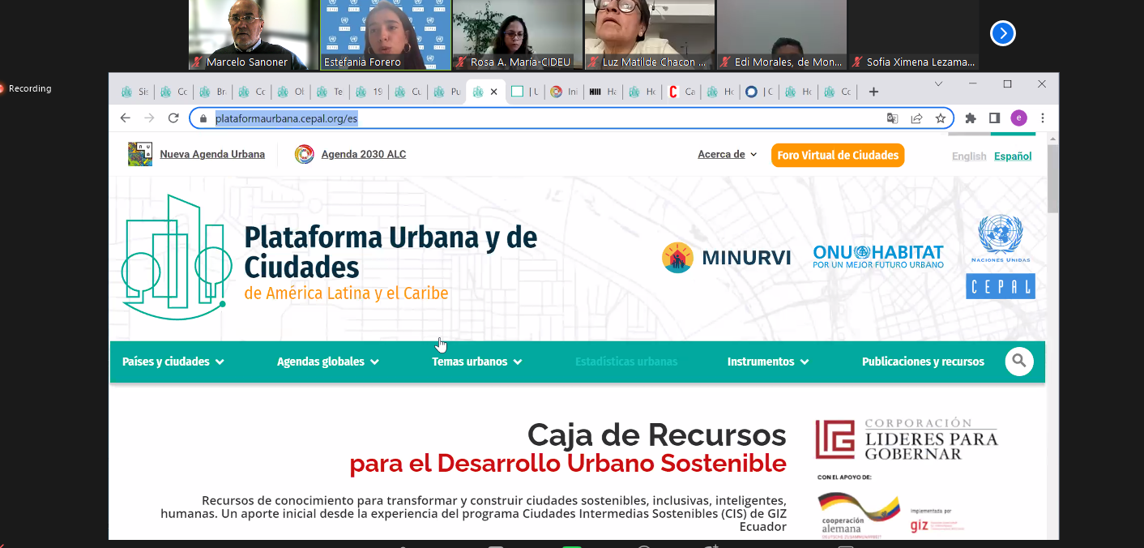Switch site language to English
Viewport: 1144px width, 548px height.
[969, 156]
